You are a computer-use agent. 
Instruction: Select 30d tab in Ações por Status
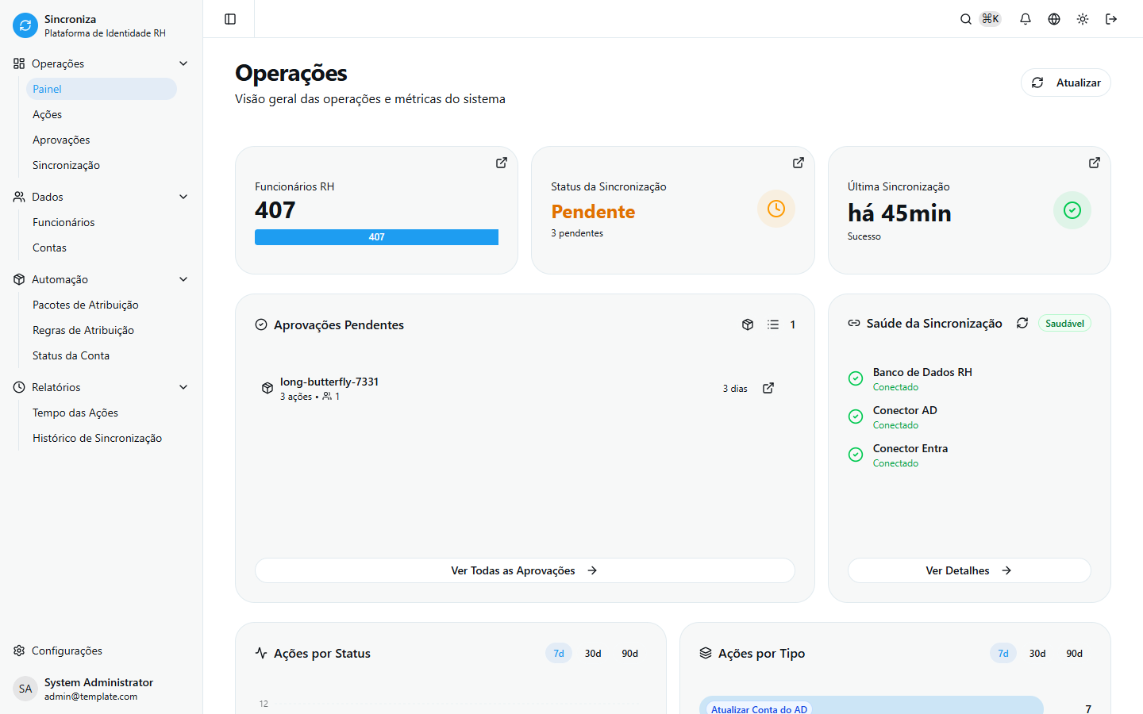tap(593, 654)
